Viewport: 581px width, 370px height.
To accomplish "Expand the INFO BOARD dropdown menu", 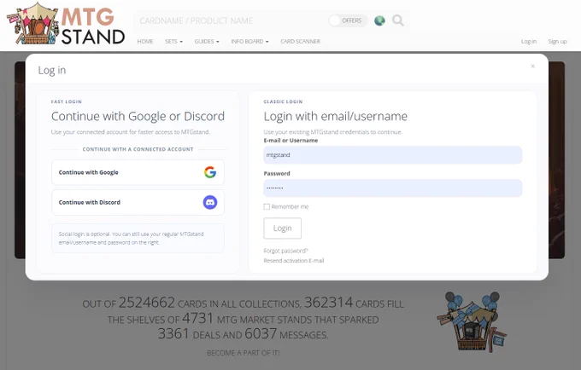I will tap(249, 42).
